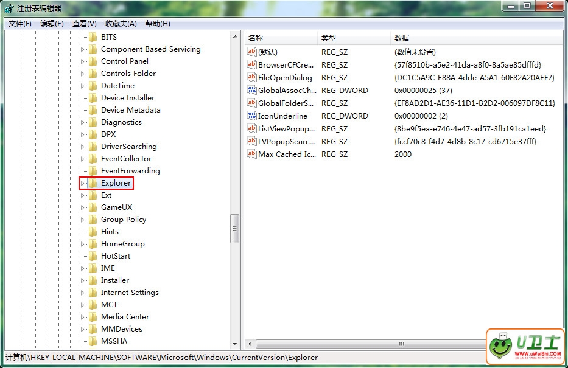Click the EventForwarding folder icon
Viewport: 568px width, 368px height.
click(x=93, y=171)
